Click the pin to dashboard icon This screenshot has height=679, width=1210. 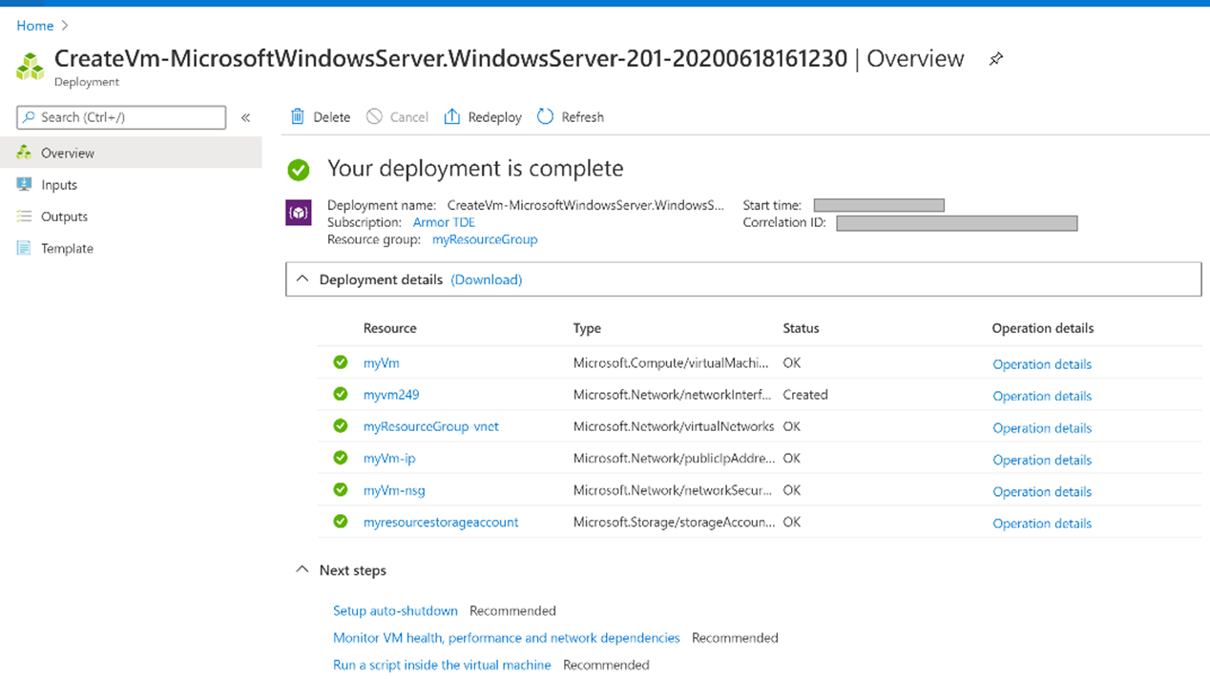(995, 59)
